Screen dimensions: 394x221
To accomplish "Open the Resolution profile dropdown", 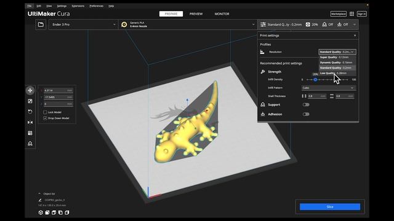I will (337, 52).
